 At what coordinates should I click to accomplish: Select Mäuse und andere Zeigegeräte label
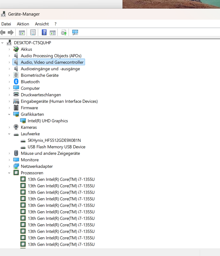[x=50, y=153]
